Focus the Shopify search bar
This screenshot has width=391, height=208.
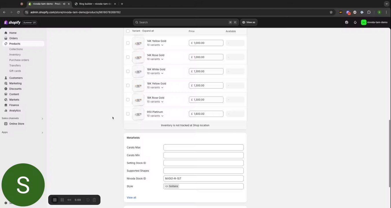[x=186, y=22]
